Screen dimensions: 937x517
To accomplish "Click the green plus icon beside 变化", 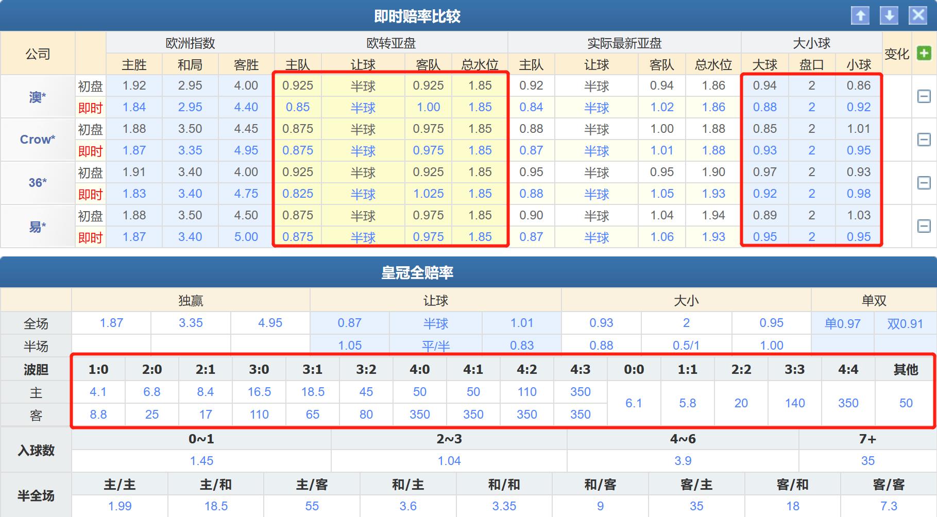I will (x=924, y=53).
